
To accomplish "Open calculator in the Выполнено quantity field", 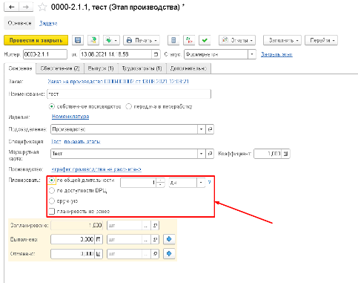I will click(x=99, y=239).
